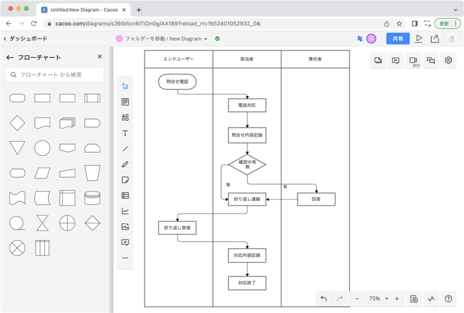
Task: Select the image insert tool
Action: coord(125,227)
